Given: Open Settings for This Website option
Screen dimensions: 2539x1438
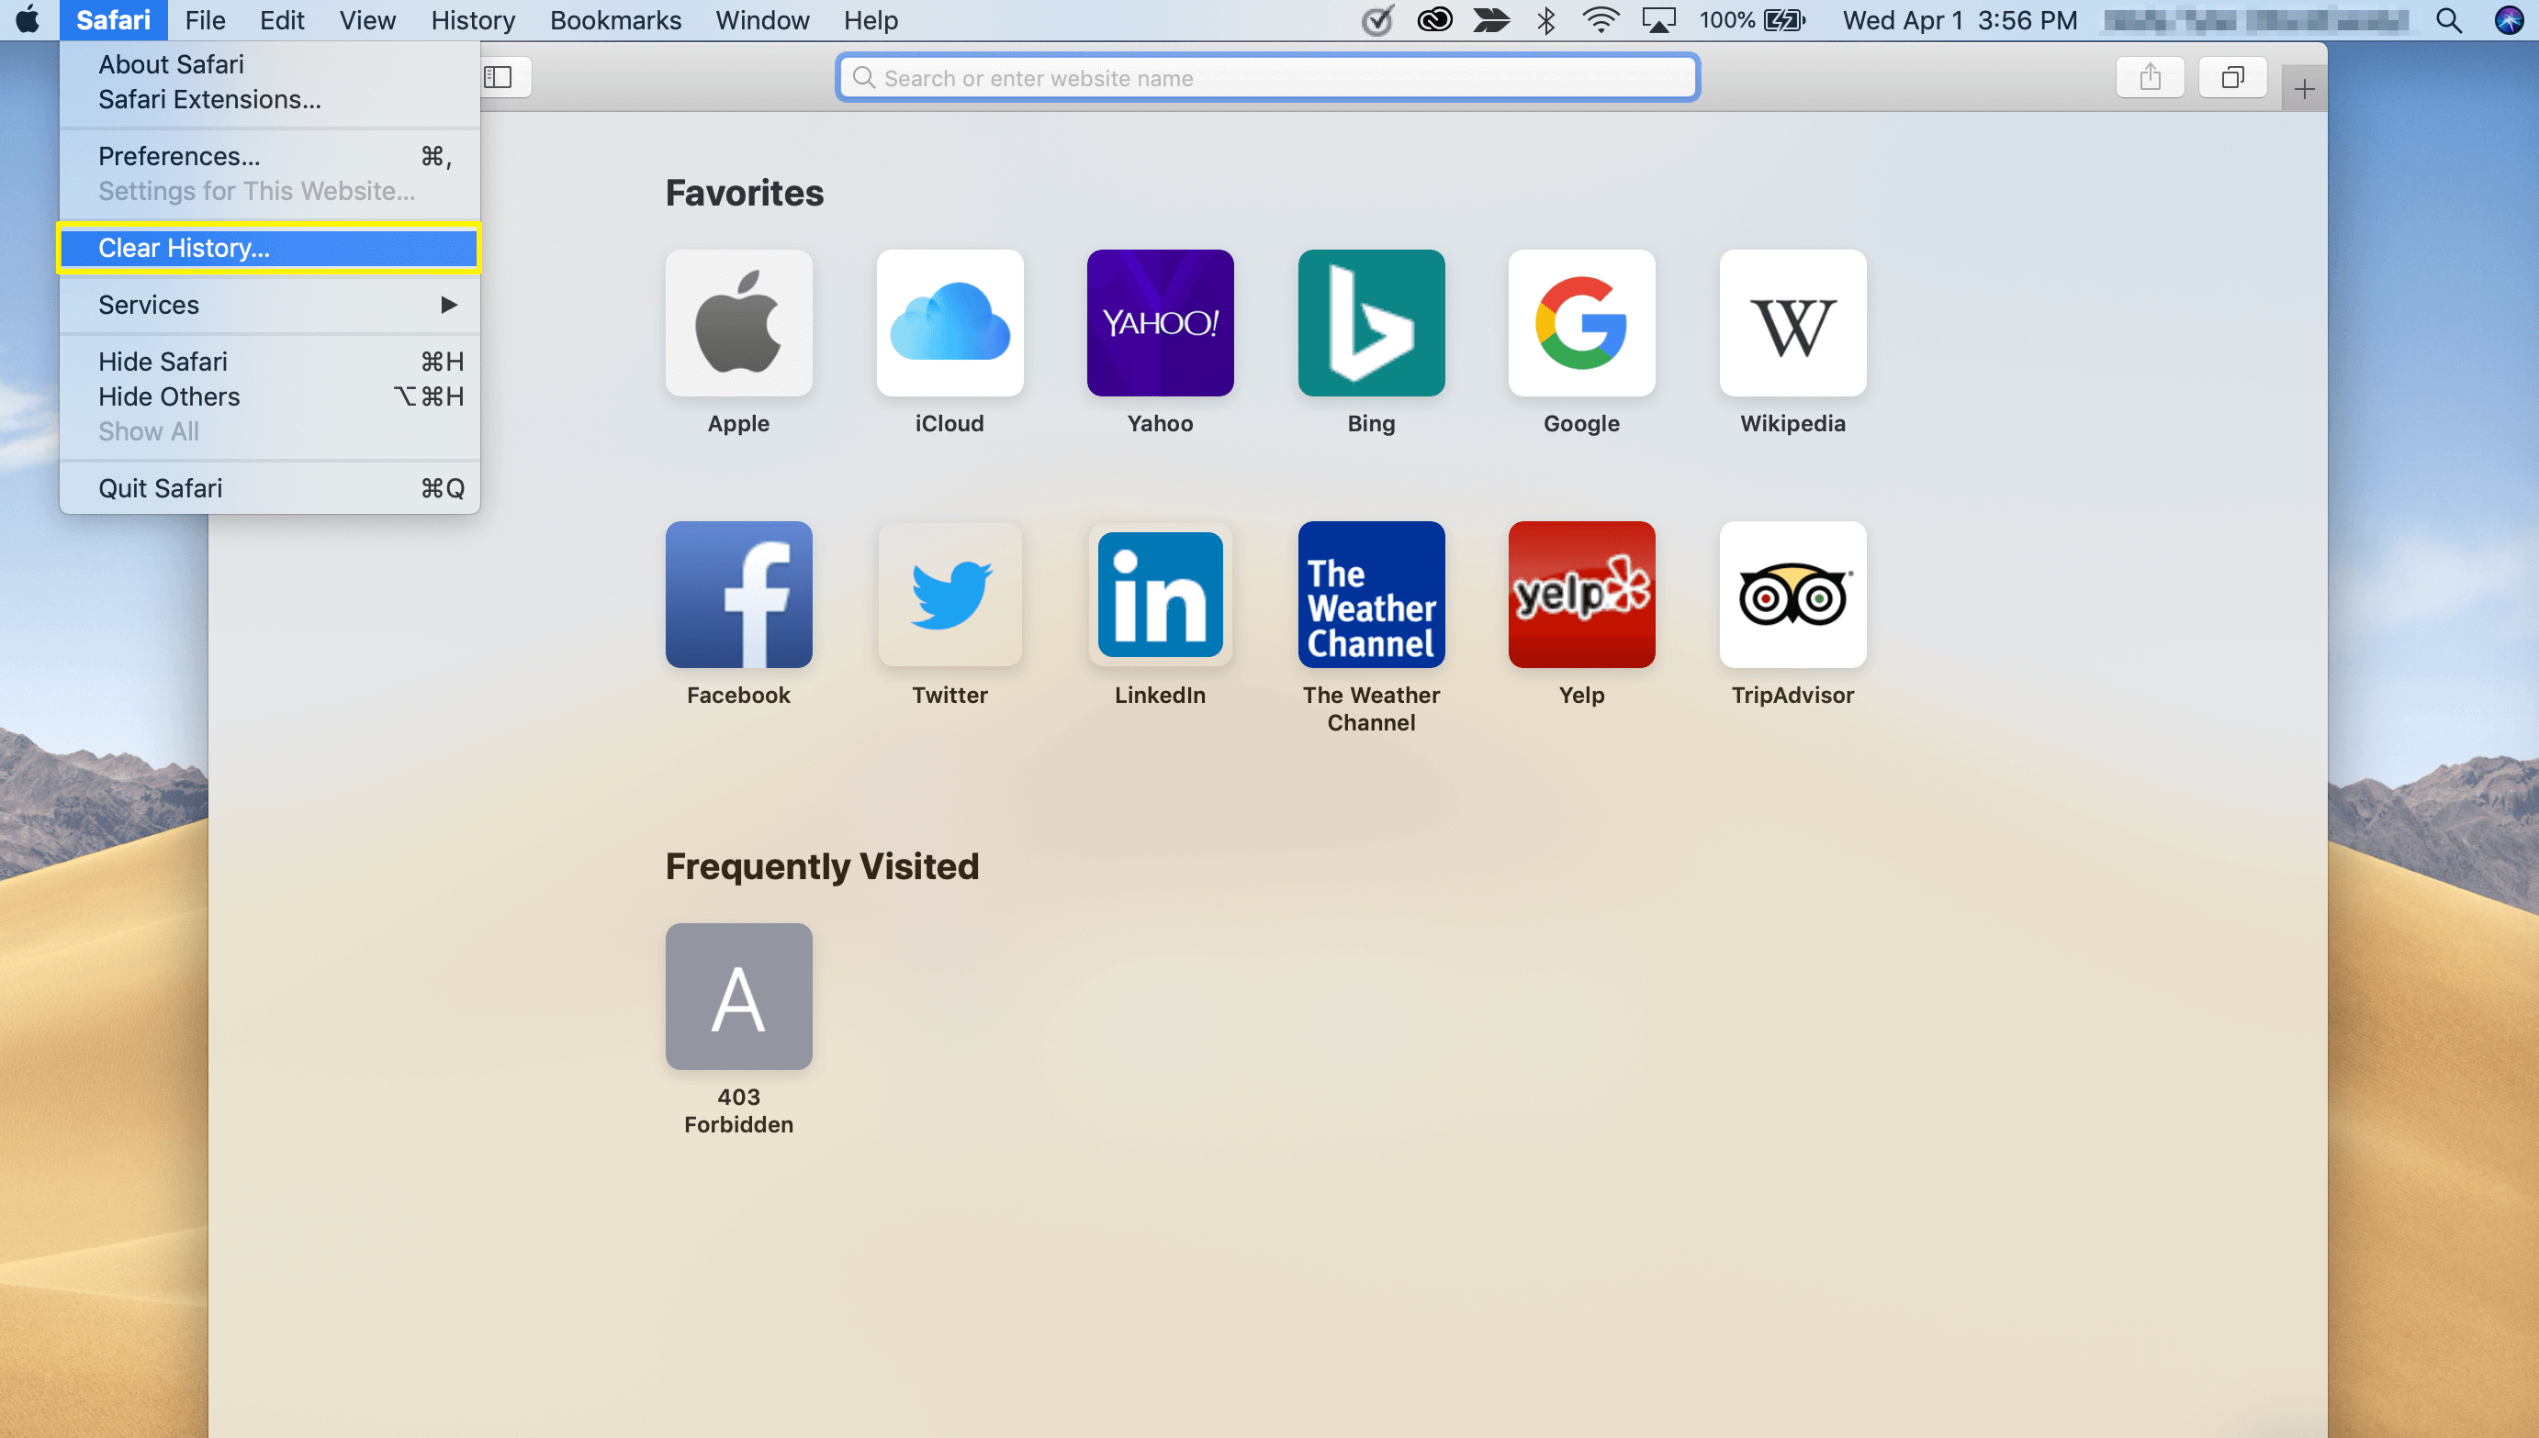Looking at the screenshot, I should [256, 190].
